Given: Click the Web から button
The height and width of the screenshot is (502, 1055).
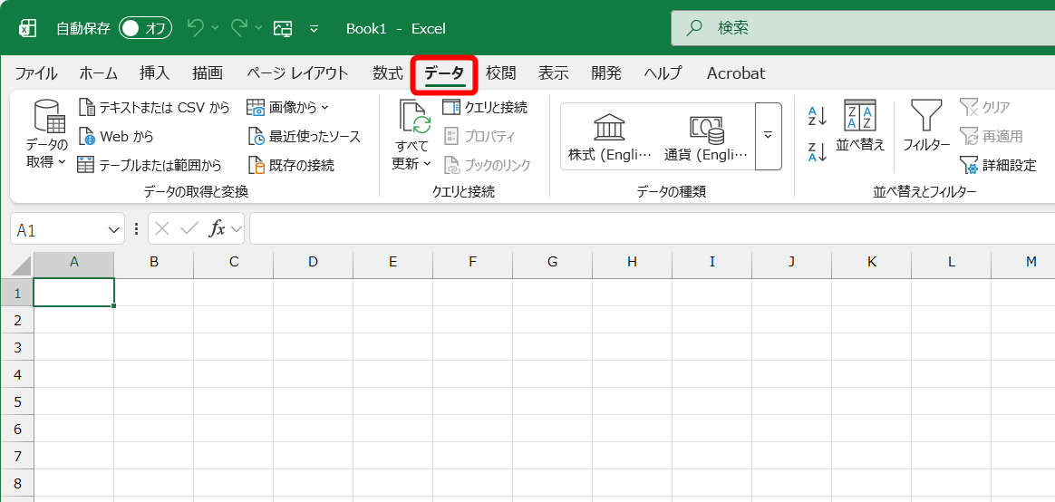Looking at the screenshot, I should tap(116, 137).
